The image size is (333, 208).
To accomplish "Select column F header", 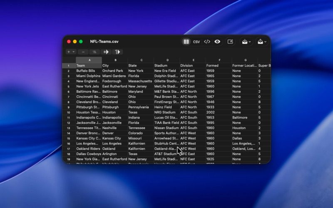I will point(219,60).
